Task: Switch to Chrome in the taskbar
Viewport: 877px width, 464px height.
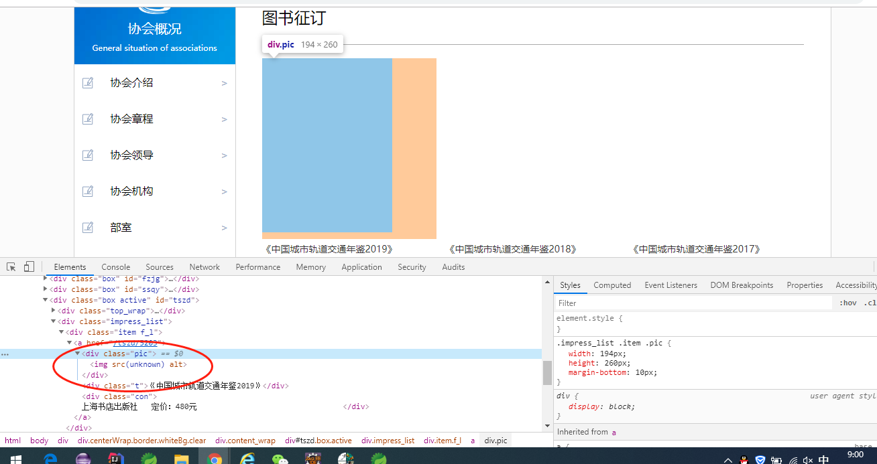Action: 215,459
